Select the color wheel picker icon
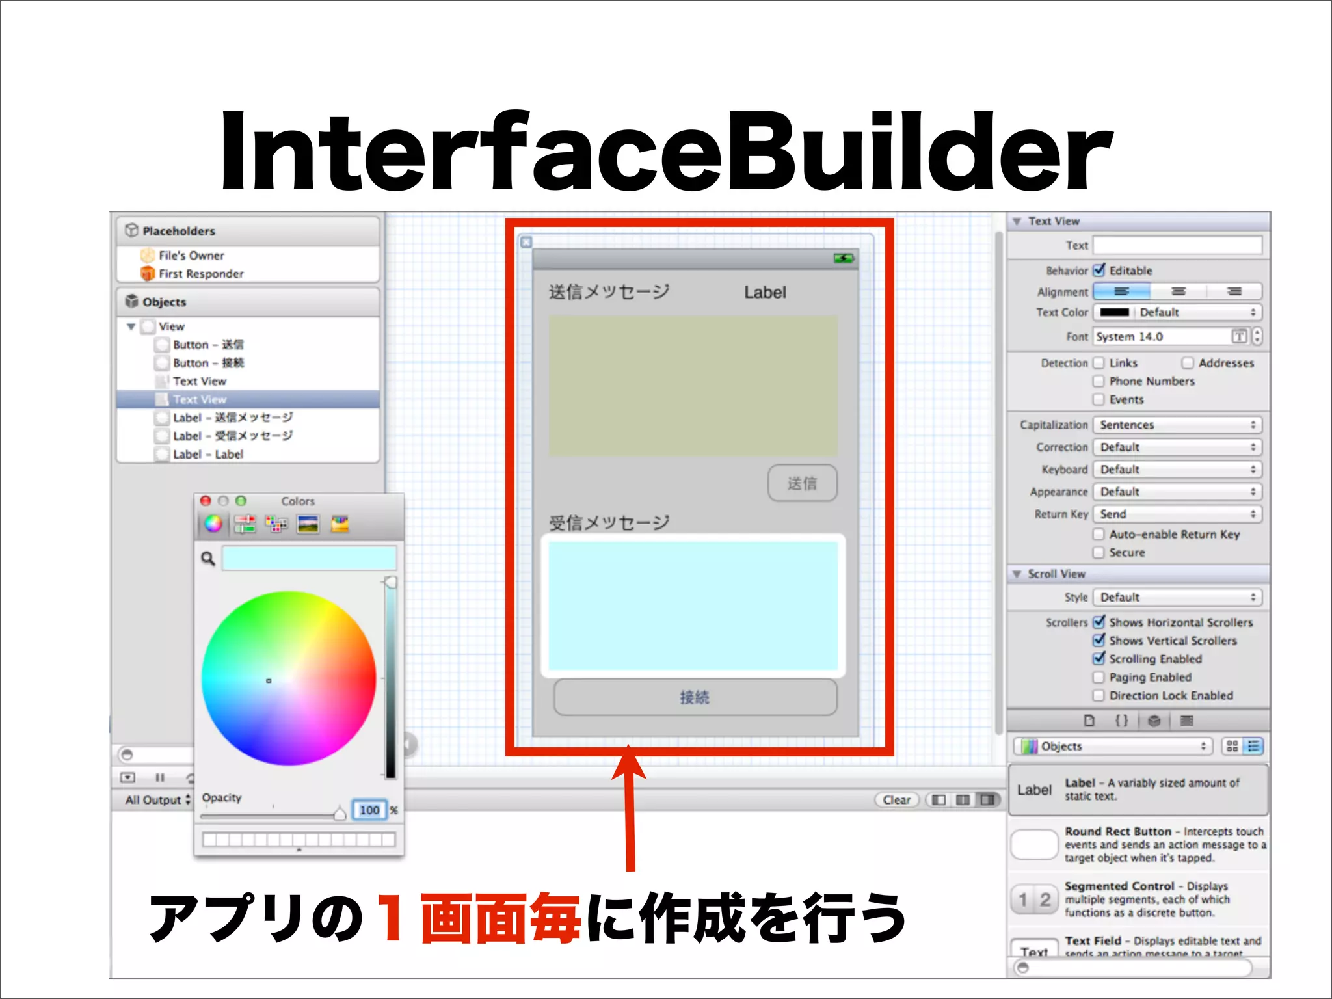1332x999 pixels. coord(213,524)
